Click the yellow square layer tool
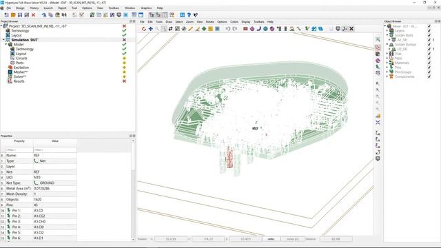This screenshot has height=248, width=441. point(210,29)
